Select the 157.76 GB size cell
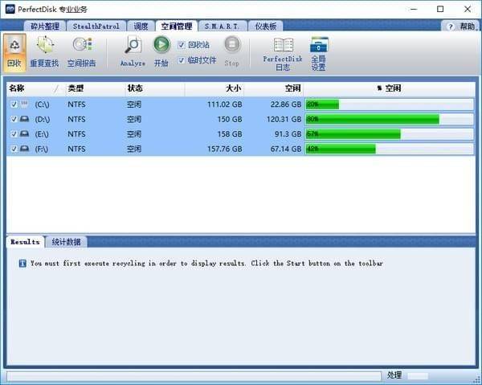The height and width of the screenshot is (385, 482). pyautogui.click(x=224, y=149)
